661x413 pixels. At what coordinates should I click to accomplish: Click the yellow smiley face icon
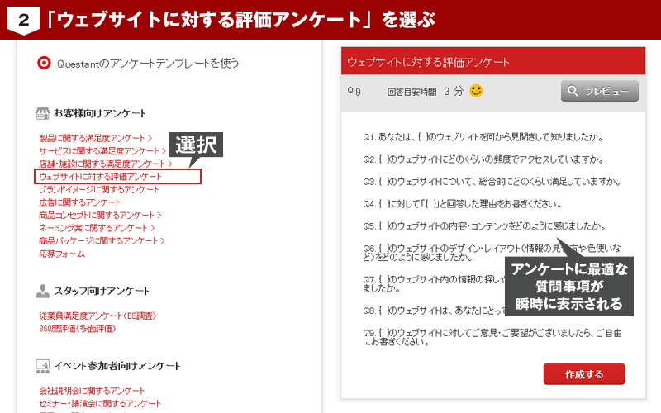click(x=476, y=91)
